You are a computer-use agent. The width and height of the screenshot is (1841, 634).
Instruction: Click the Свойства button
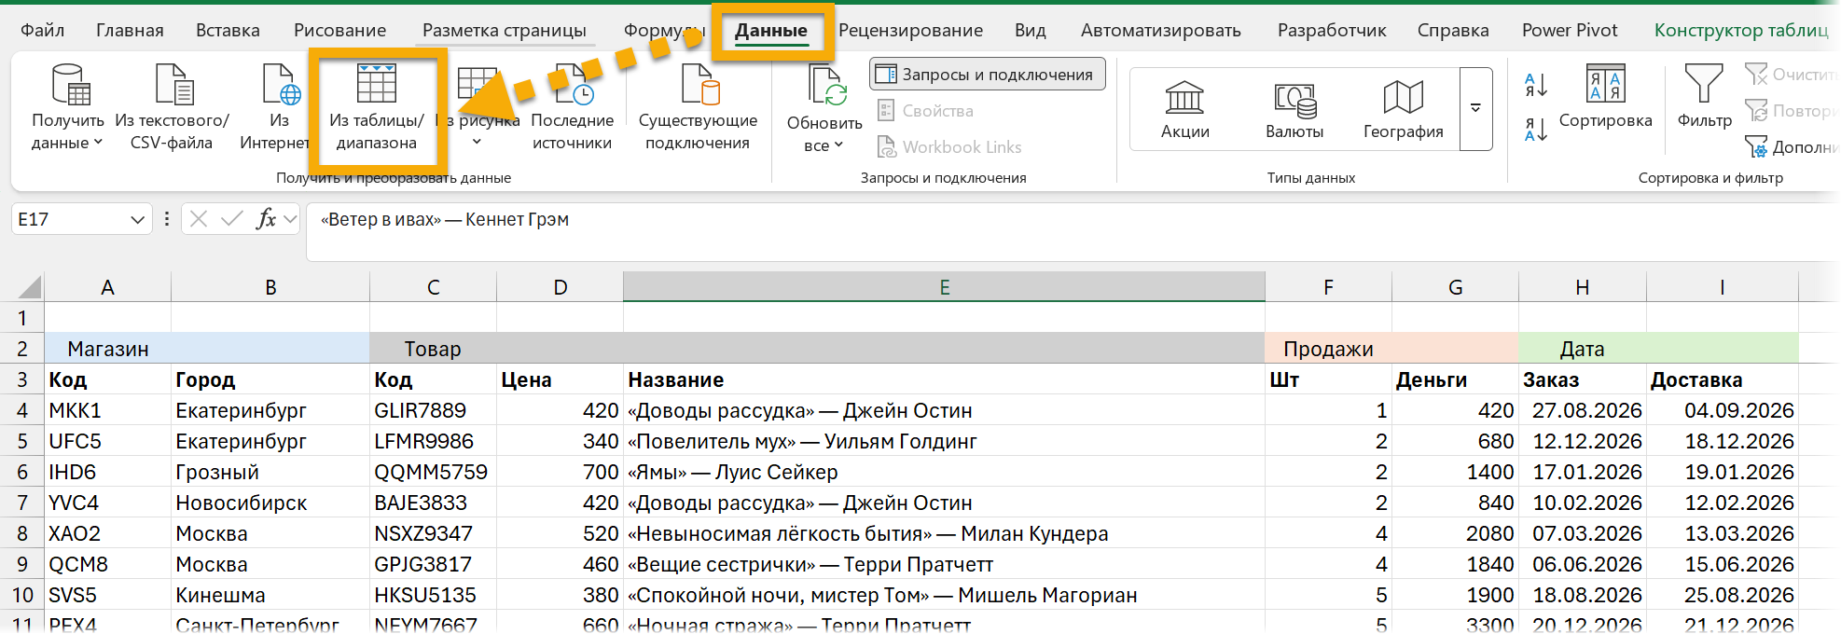tap(925, 111)
